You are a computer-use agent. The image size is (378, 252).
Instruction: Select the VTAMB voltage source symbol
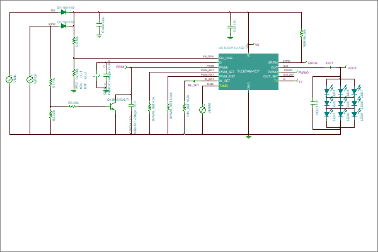pos(202,110)
